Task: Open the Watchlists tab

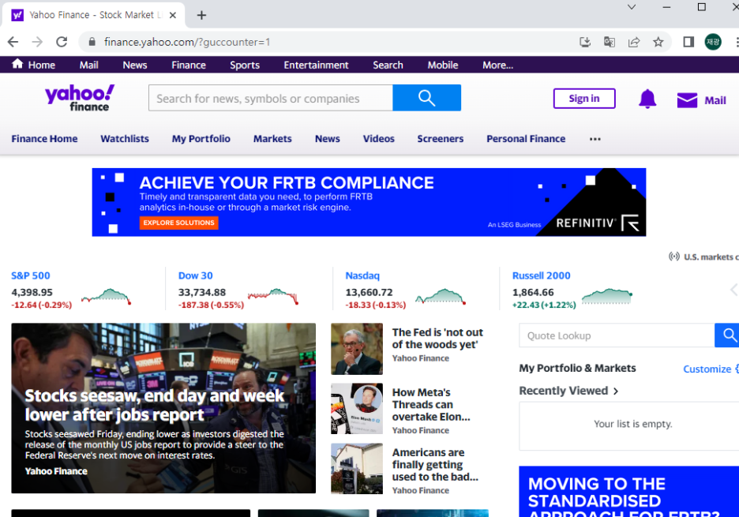Action: point(125,139)
